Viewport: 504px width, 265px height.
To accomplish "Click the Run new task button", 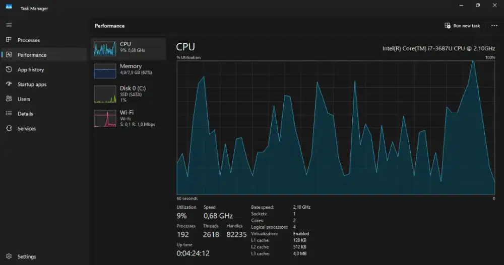I will [462, 26].
